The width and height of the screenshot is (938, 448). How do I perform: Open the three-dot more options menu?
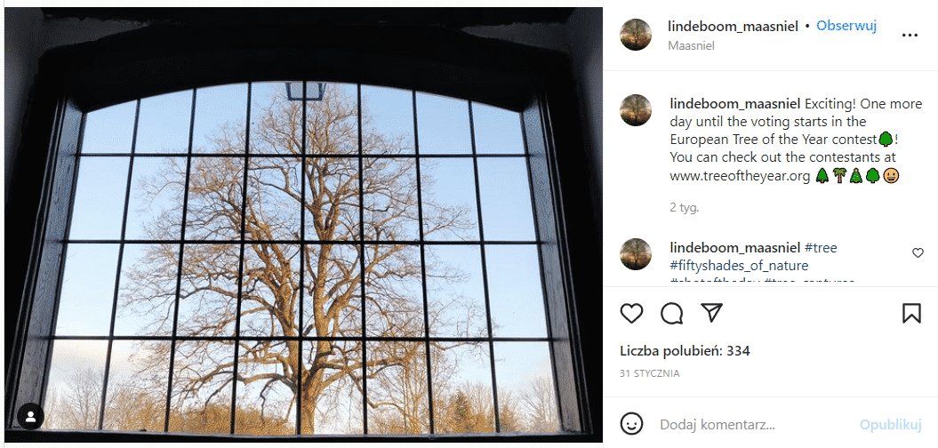point(910,36)
